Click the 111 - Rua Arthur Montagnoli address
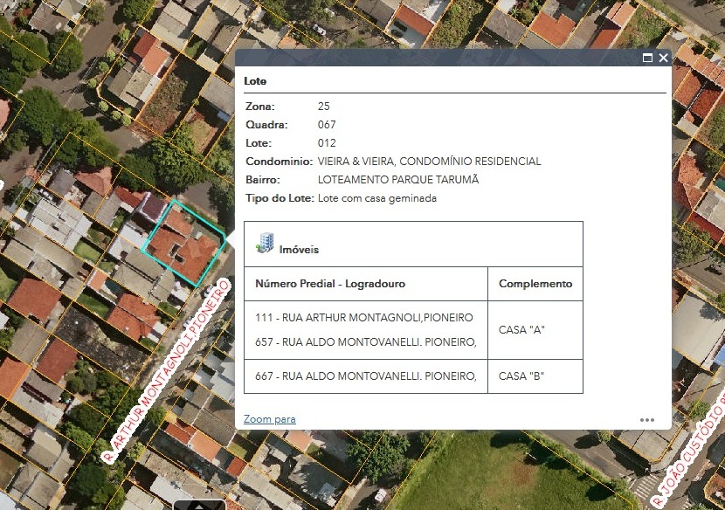The width and height of the screenshot is (725, 510). [363, 317]
